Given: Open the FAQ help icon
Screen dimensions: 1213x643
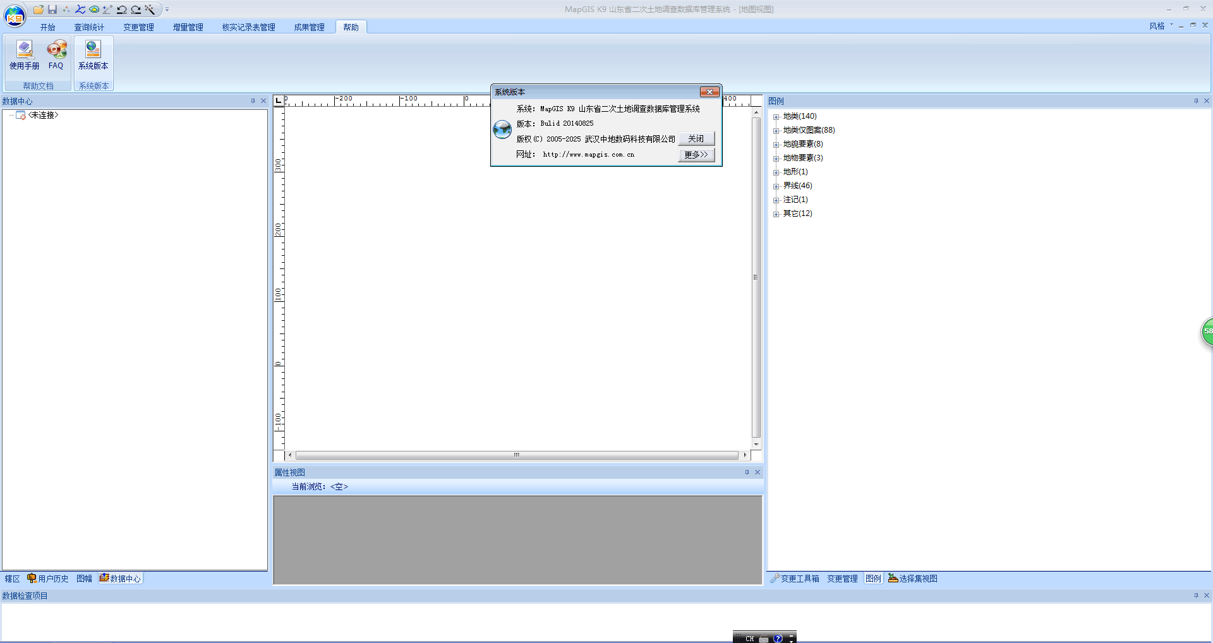Looking at the screenshot, I should pos(56,55).
